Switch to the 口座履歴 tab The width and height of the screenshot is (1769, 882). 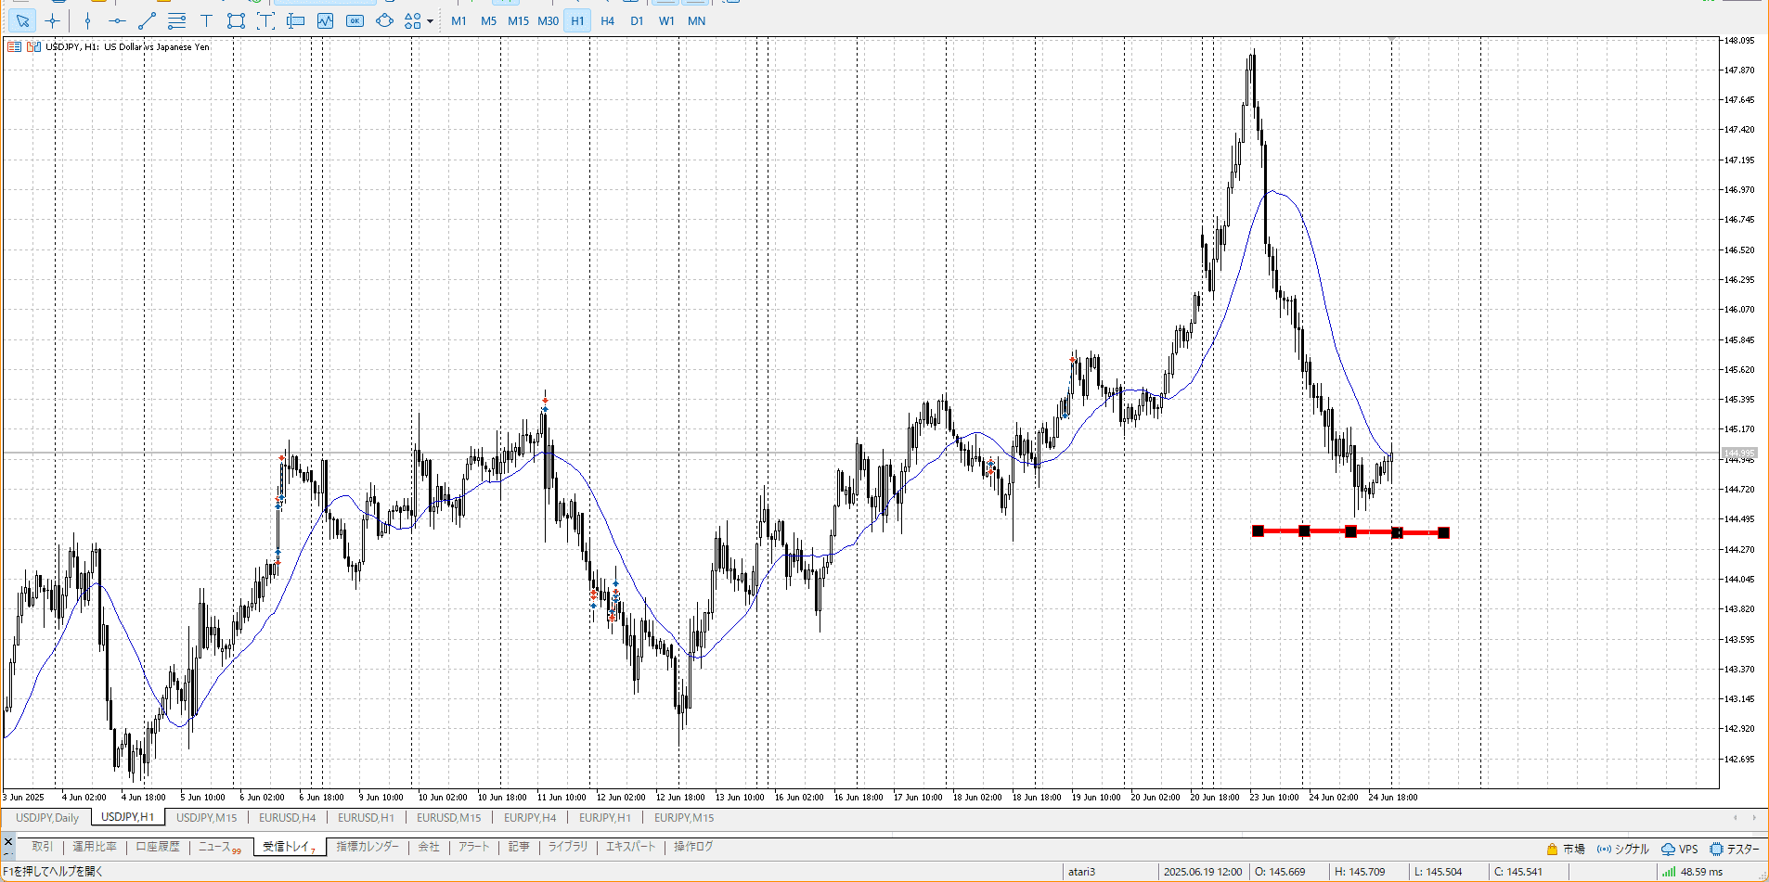(158, 847)
